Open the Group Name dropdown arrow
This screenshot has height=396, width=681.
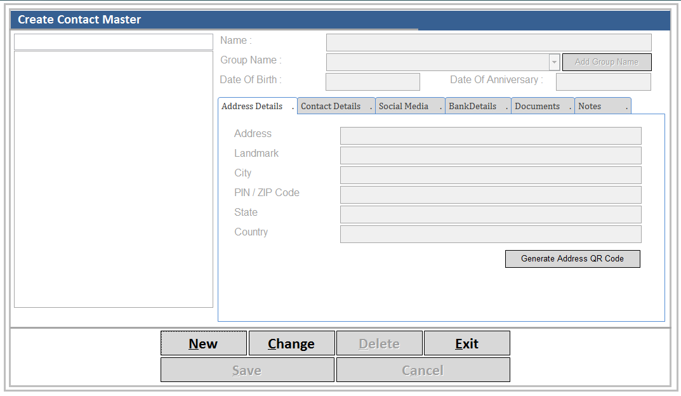click(x=554, y=62)
